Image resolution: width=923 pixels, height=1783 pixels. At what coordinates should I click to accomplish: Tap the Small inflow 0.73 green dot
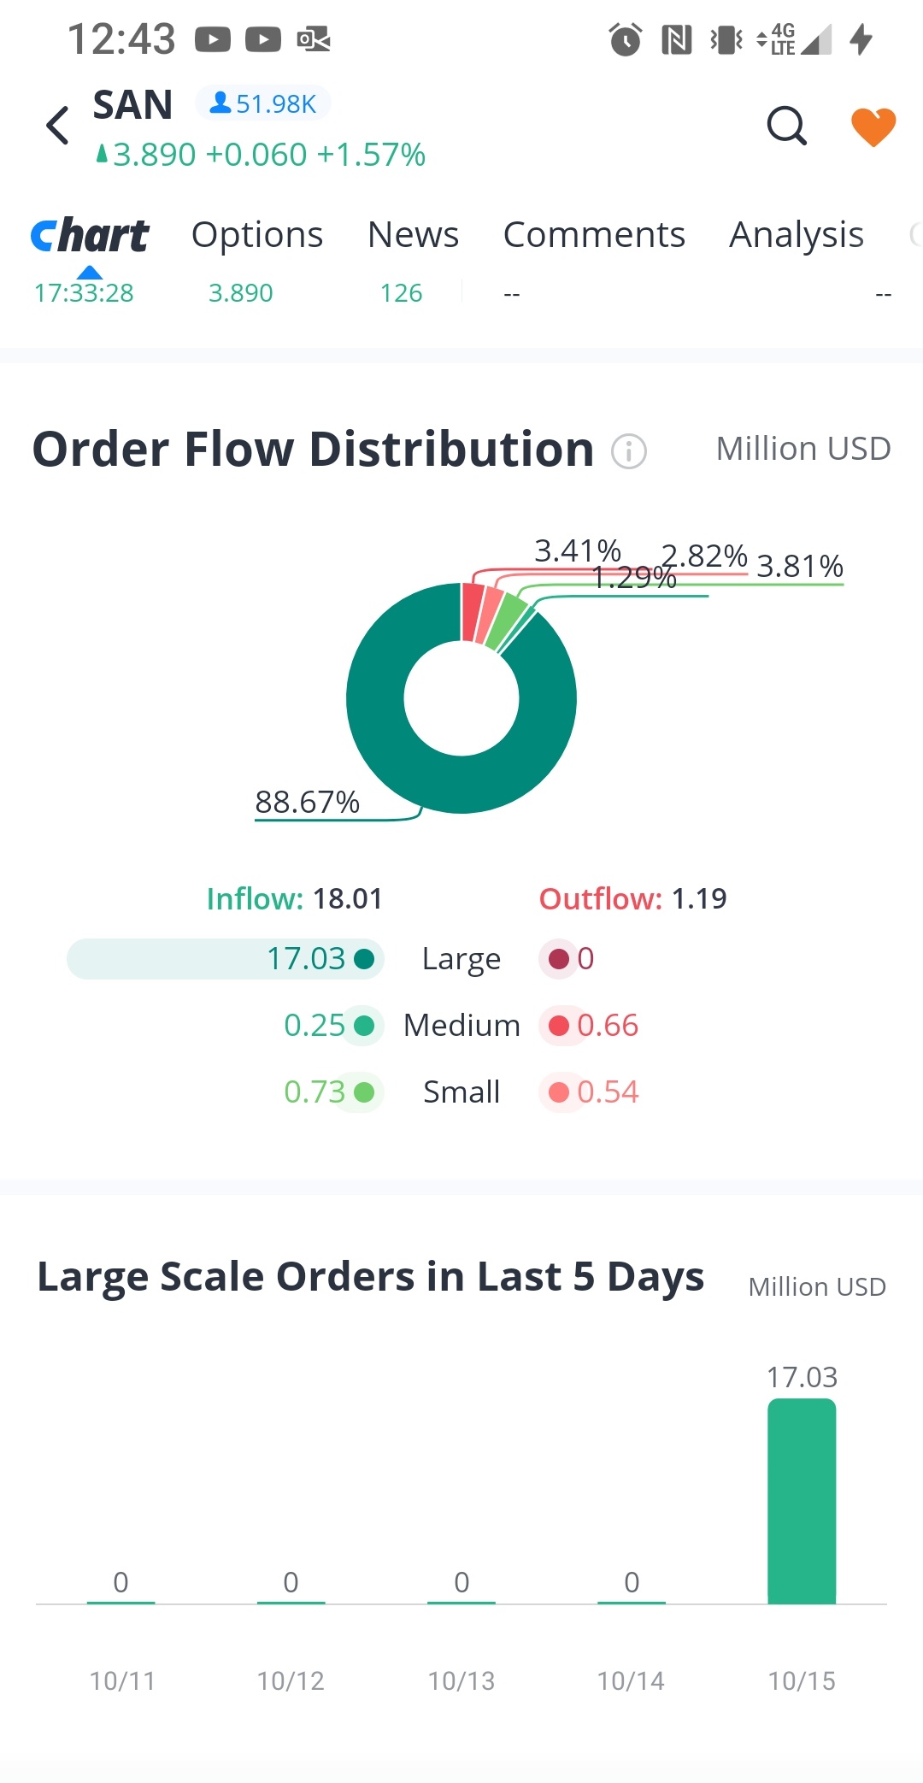coord(364,1092)
